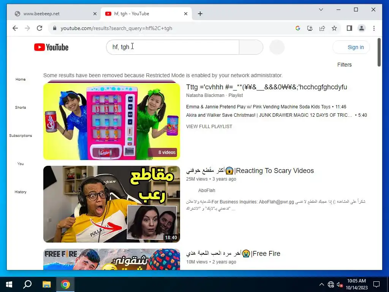Viewport: 389px width, 292px height.
Task: Click the padlock site info icon
Action: pyautogui.click(x=55, y=28)
